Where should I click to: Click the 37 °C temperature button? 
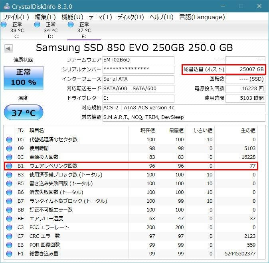click(24, 113)
